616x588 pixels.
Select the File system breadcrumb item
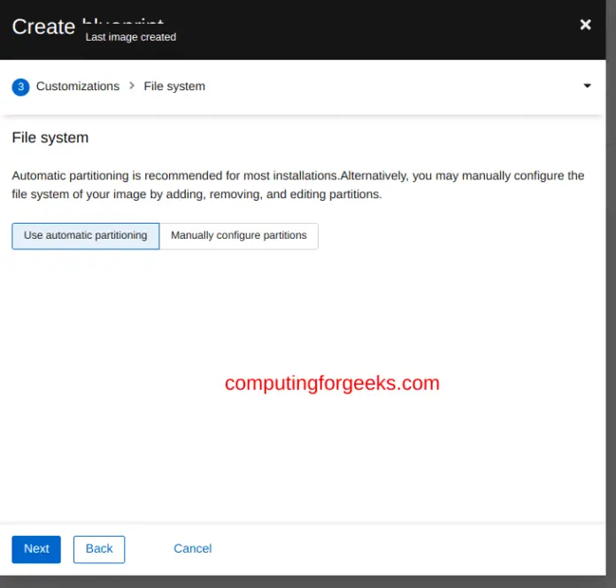point(174,87)
